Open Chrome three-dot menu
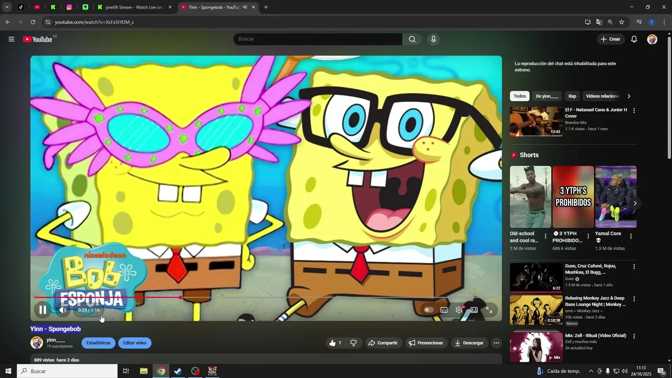 click(x=664, y=22)
